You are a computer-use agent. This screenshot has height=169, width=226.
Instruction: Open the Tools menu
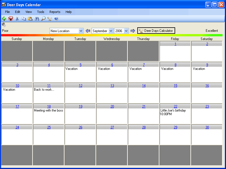coord(41,12)
